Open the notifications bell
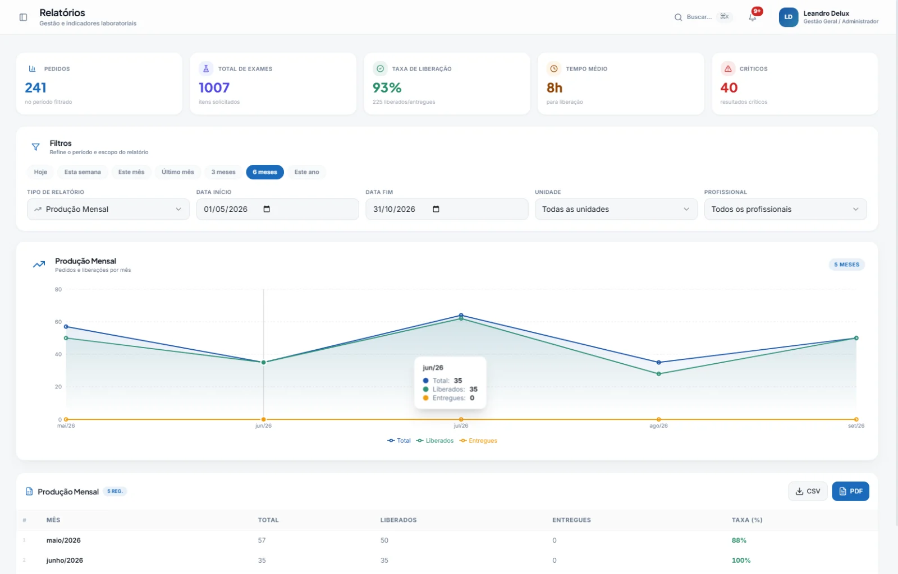This screenshot has height=574, width=898. pyautogui.click(x=753, y=17)
